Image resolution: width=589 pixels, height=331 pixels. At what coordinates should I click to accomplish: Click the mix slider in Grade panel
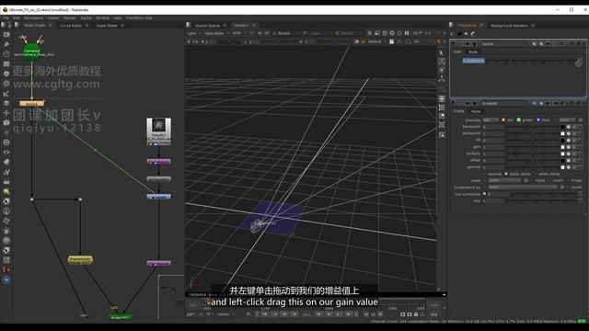coord(541,201)
